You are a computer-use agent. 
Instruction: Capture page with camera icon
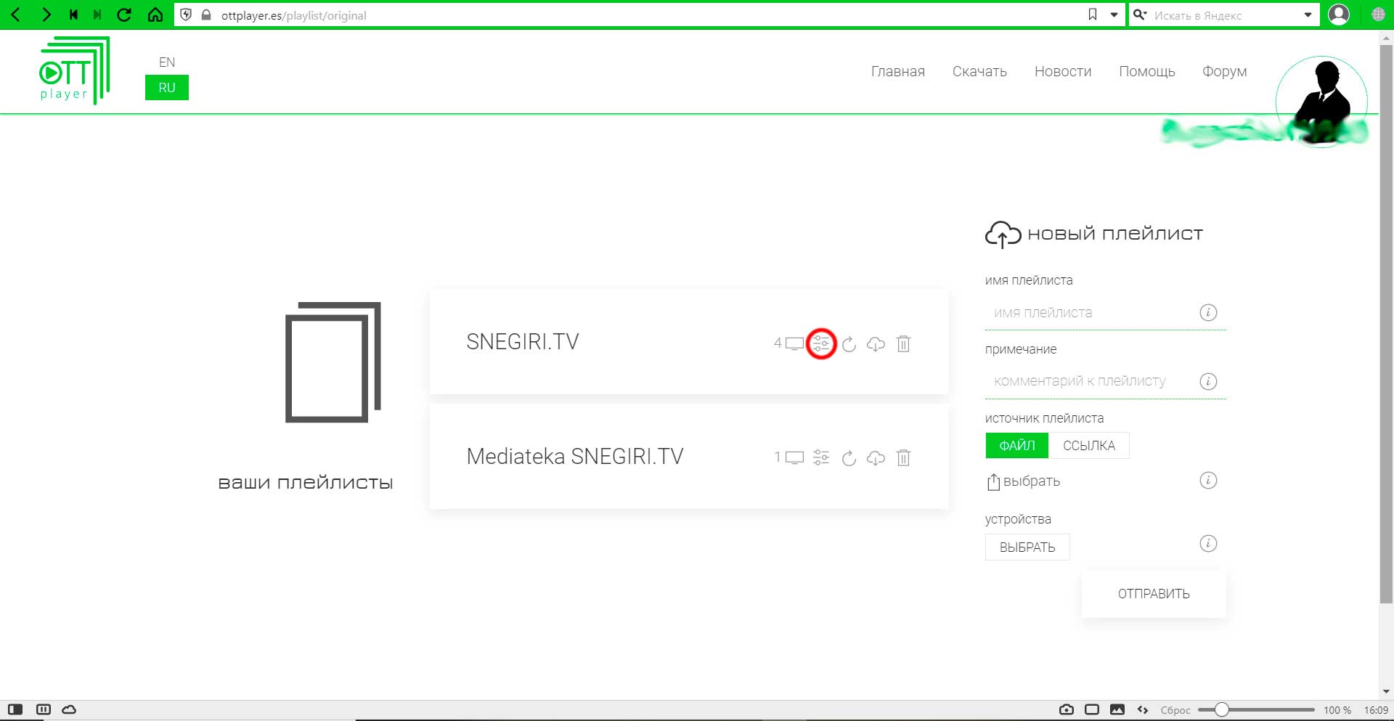pos(1067,709)
